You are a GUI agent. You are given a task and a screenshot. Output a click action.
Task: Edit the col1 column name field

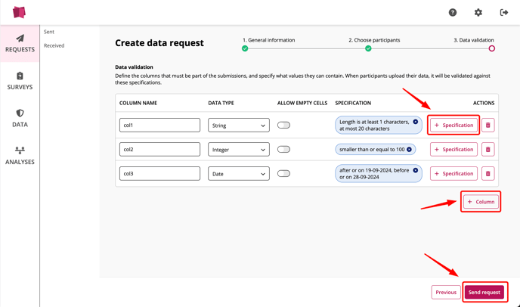[159, 125]
